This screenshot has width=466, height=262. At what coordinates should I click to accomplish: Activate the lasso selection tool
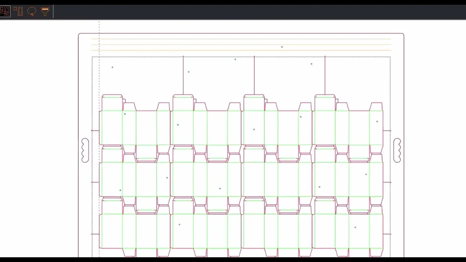[32, 12]
